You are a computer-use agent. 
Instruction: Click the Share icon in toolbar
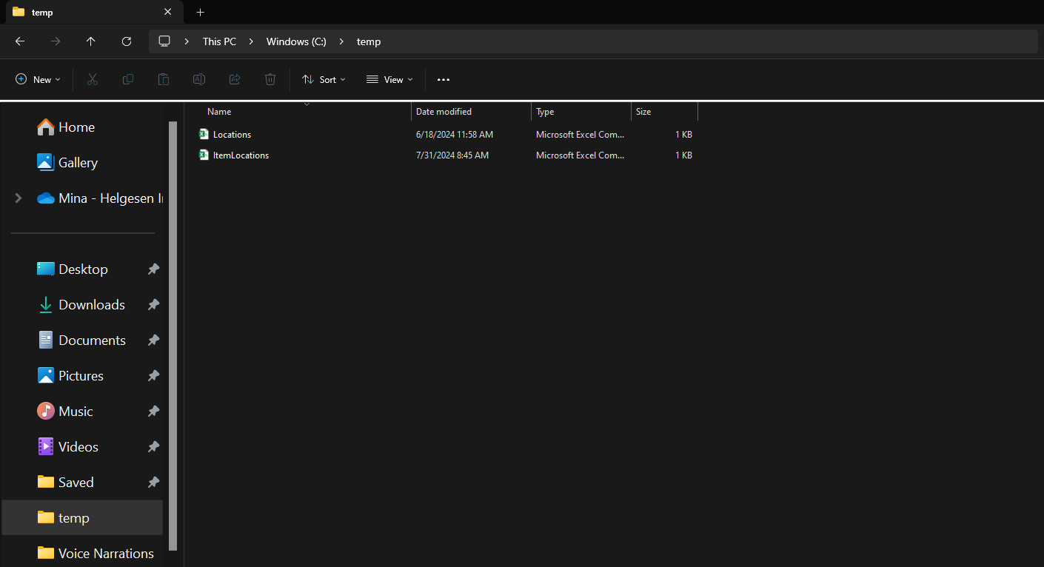point(235,79)
